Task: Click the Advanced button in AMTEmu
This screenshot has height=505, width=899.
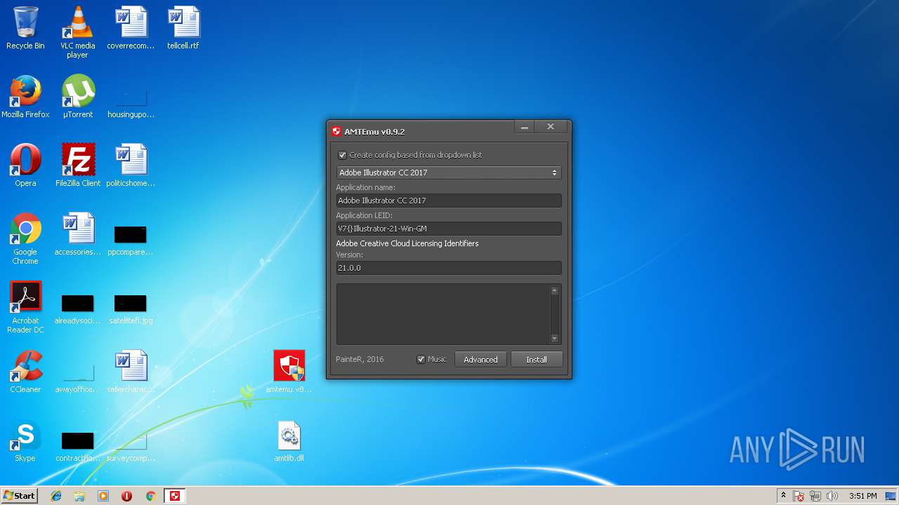Action: pyautogui.click(x=480, y=359)
